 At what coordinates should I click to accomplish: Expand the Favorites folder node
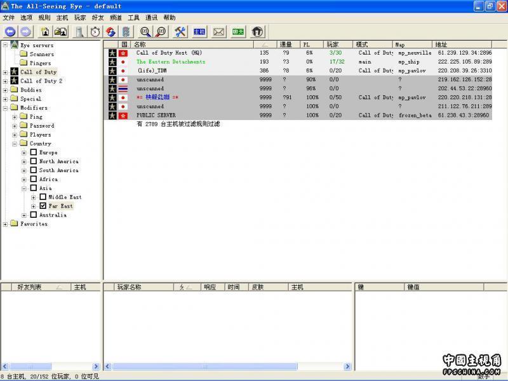[5, 224]
